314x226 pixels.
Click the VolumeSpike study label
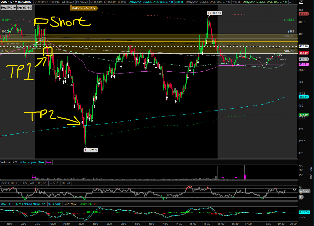coord(28,162)
